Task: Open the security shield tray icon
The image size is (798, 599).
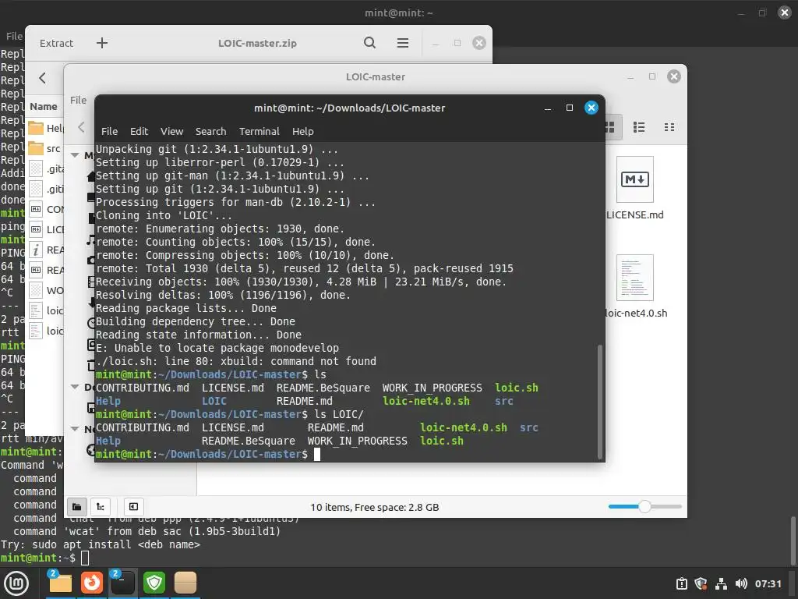Action: pyautogui.click(x=701, y=583)
